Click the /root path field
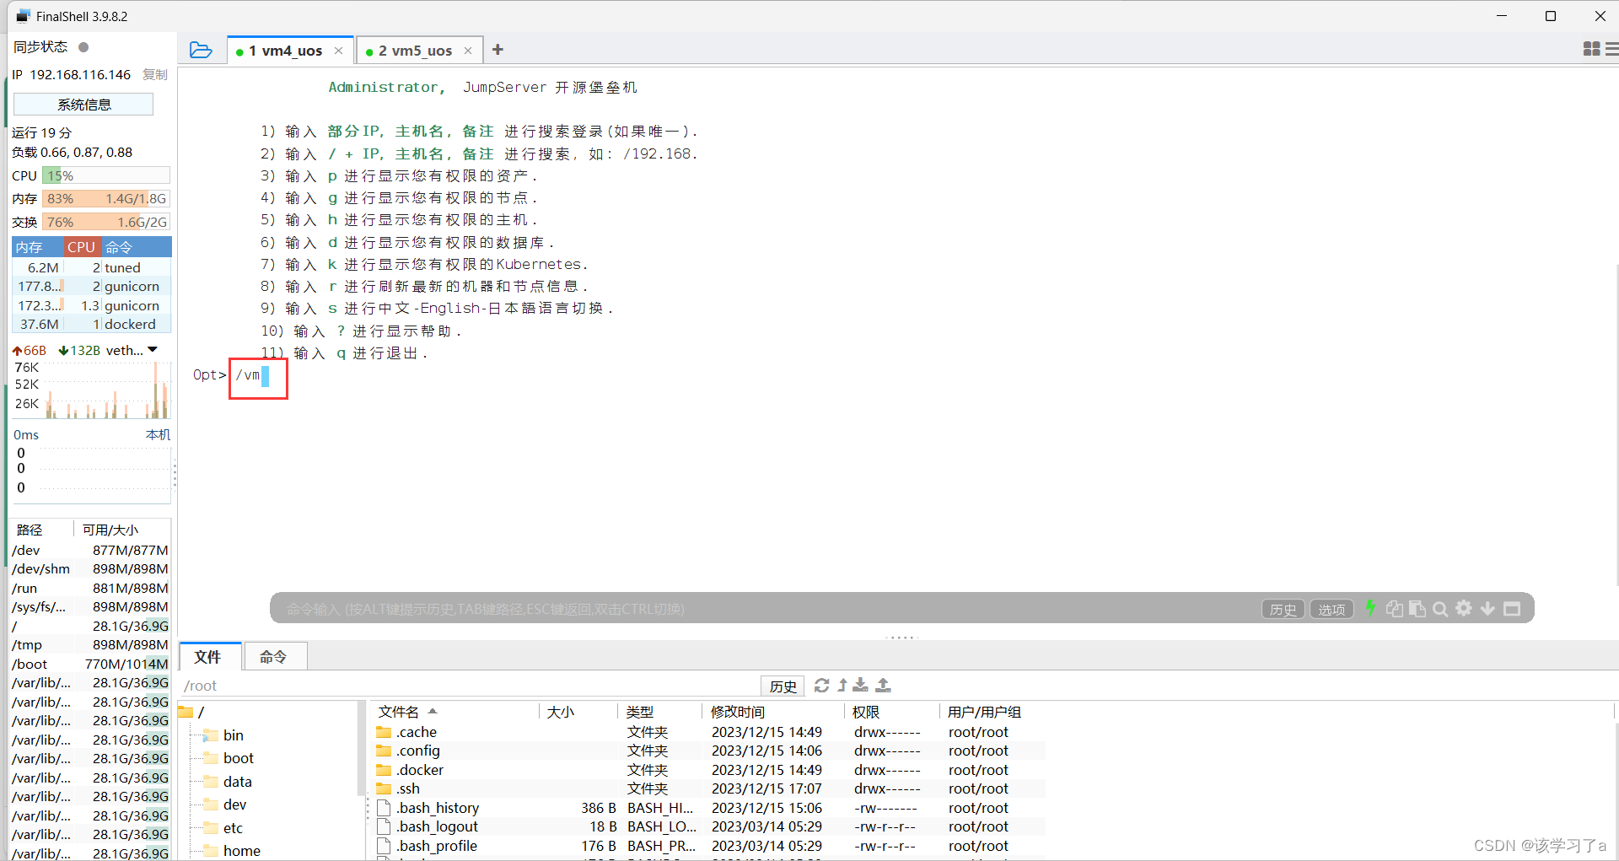Screen dimensions: 1619x861 pos(468,686)
